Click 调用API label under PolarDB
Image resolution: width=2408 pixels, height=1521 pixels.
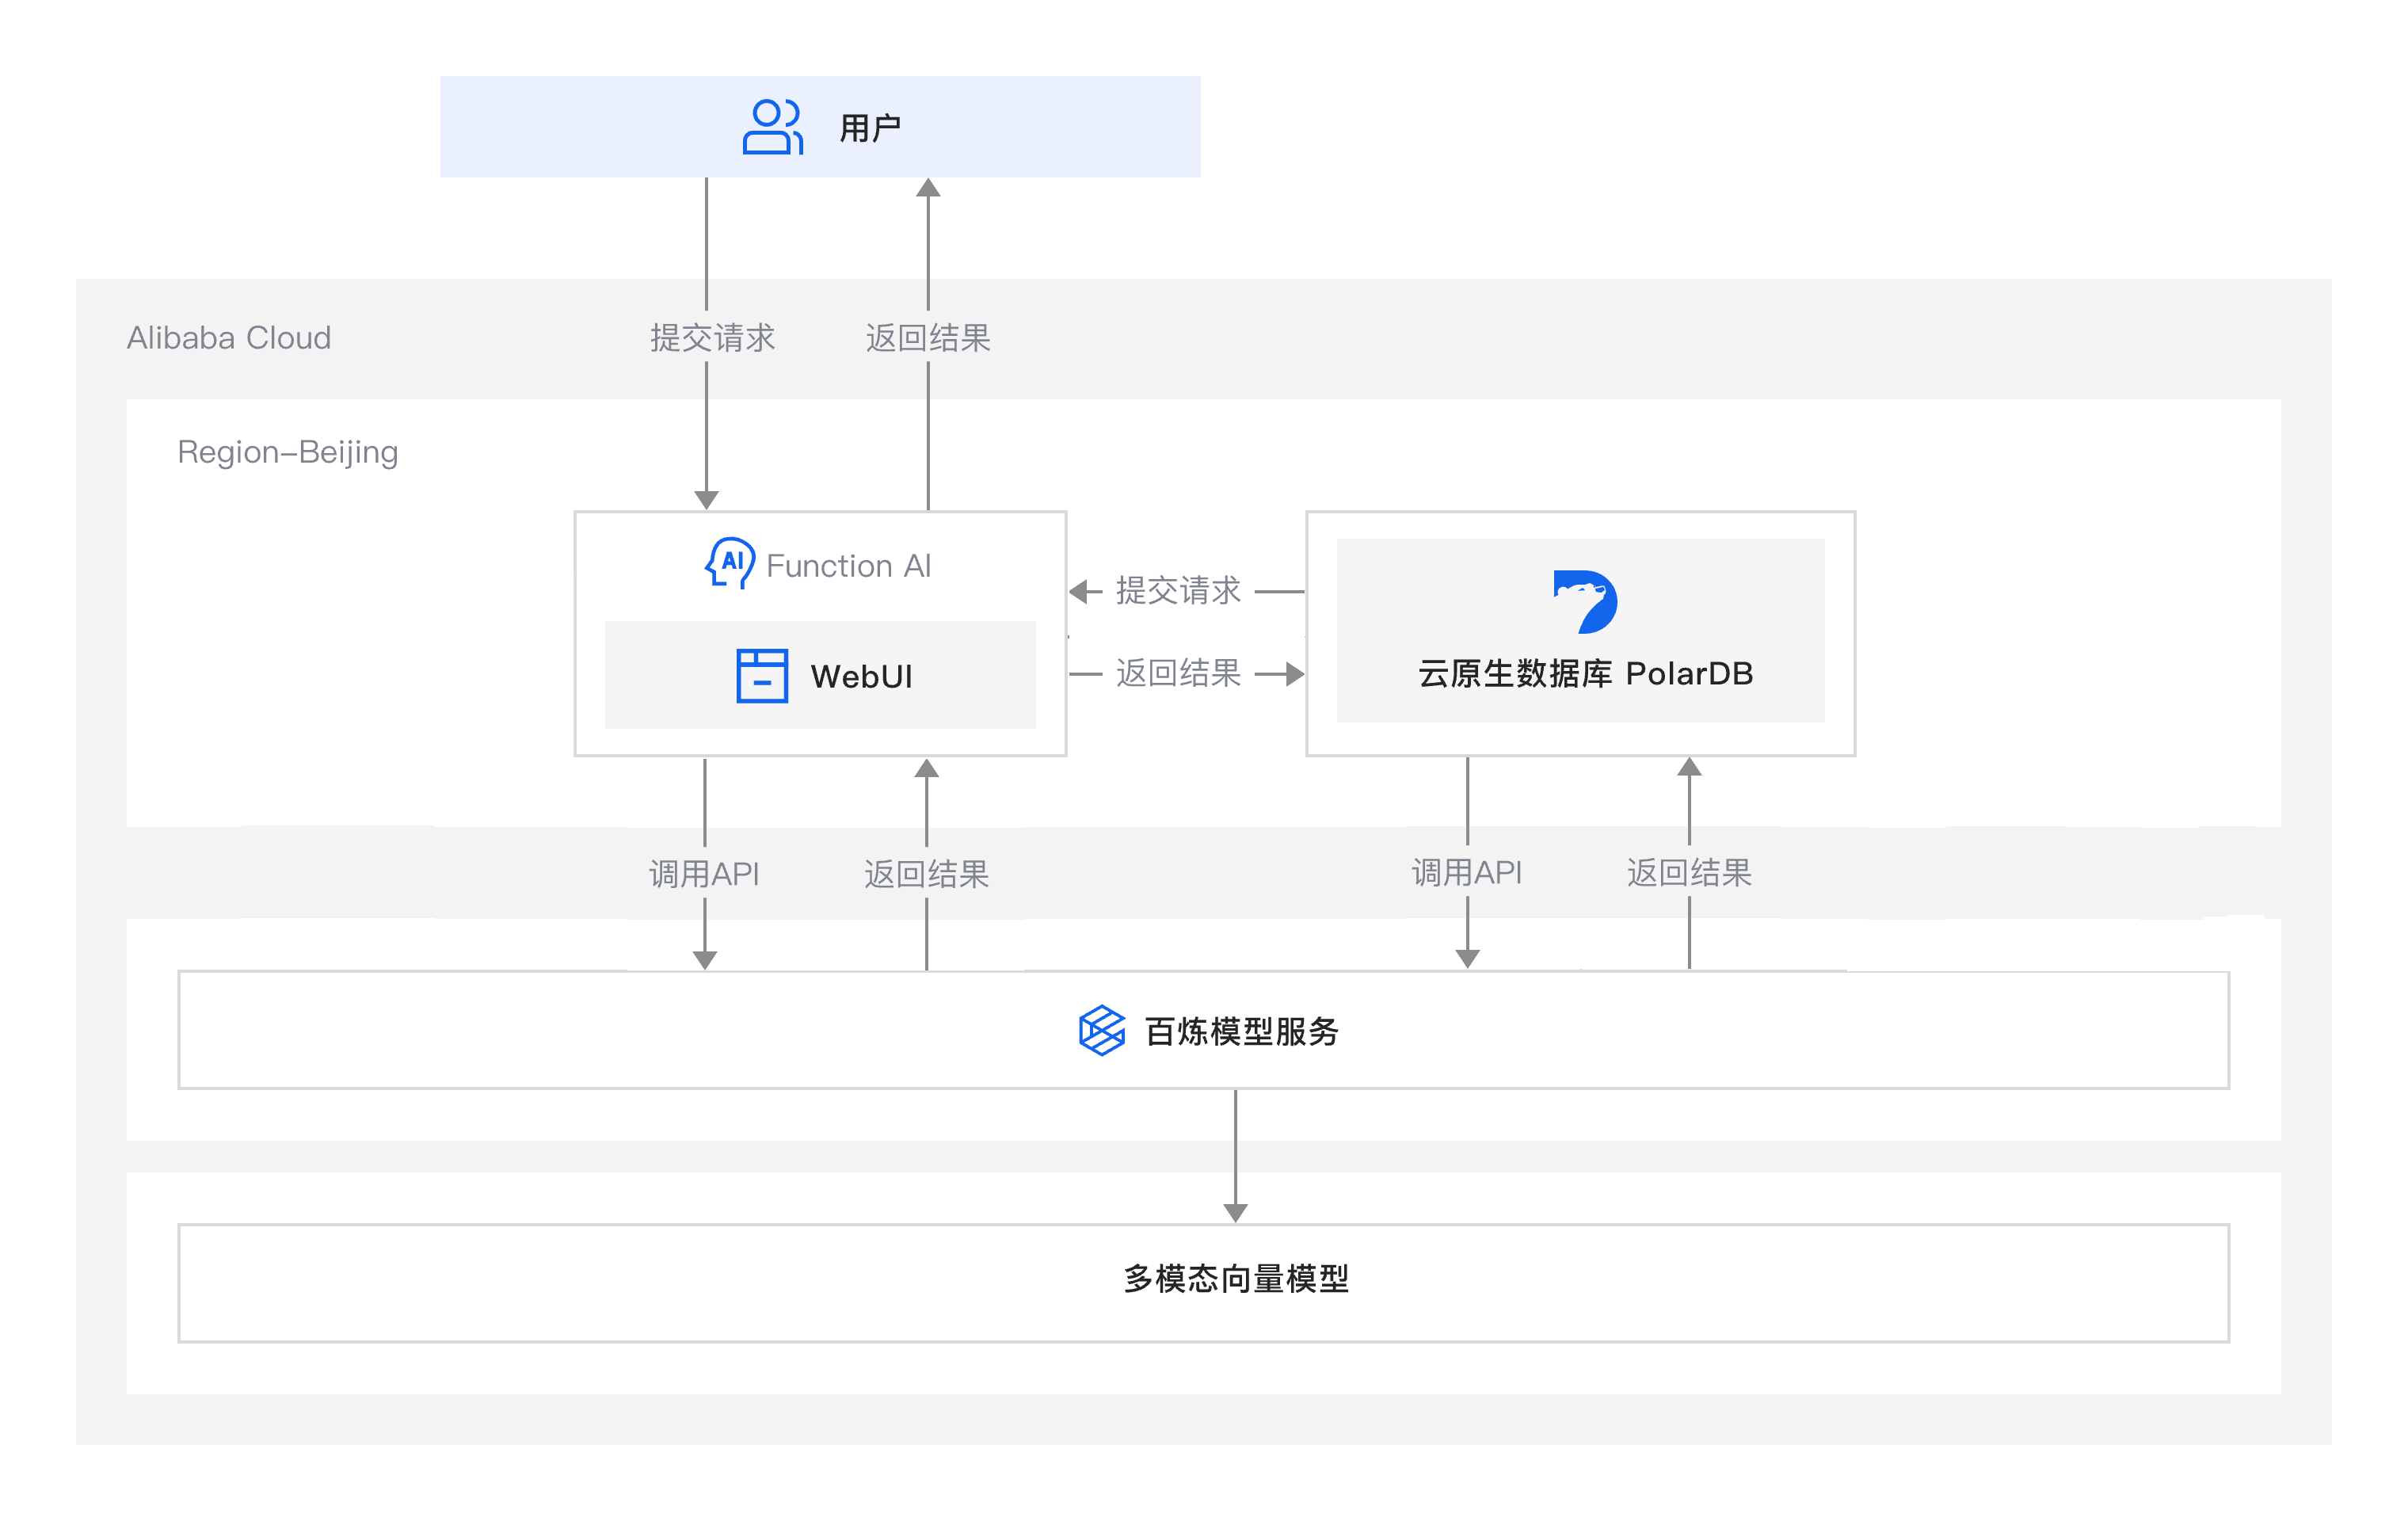click(x=1466, y=872)
